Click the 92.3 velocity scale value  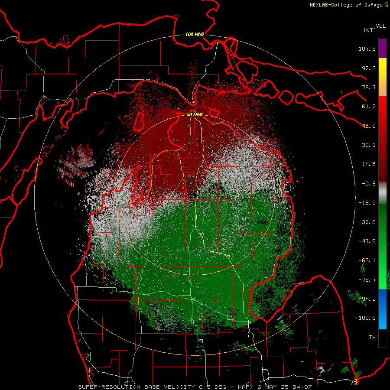tap(369, 68)
